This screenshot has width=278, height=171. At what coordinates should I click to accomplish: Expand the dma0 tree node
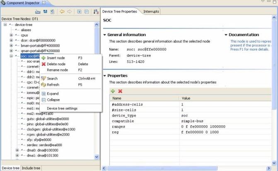click(17, 150)
